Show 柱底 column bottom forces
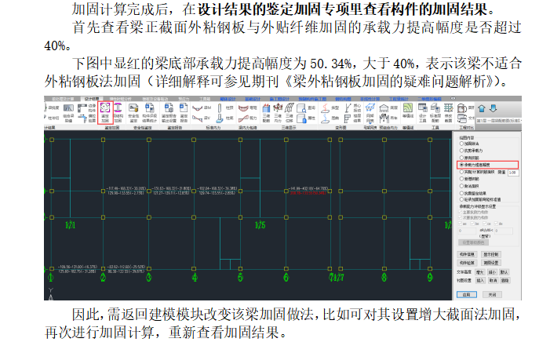The image size is (550, 353). pos(224,118)
